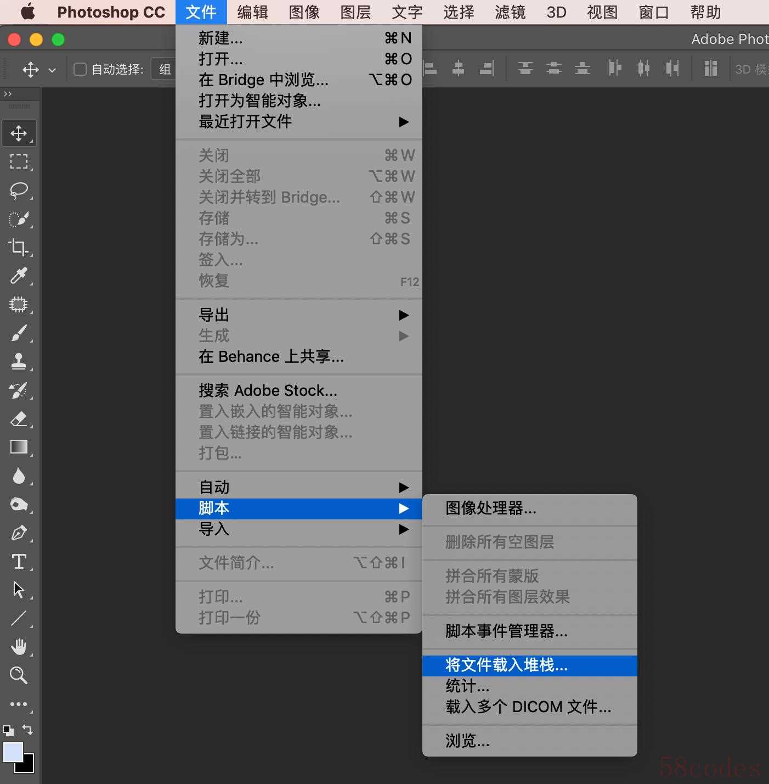Choose 图像处理器... in the scripts submenu
769x784 pixels.
point(530,508)
